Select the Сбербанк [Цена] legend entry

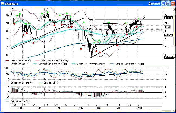[x=17, y=64]
